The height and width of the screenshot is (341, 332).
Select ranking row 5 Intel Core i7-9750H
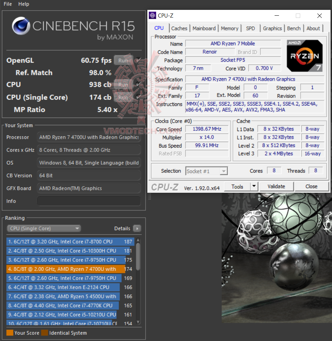coord(70,278)
